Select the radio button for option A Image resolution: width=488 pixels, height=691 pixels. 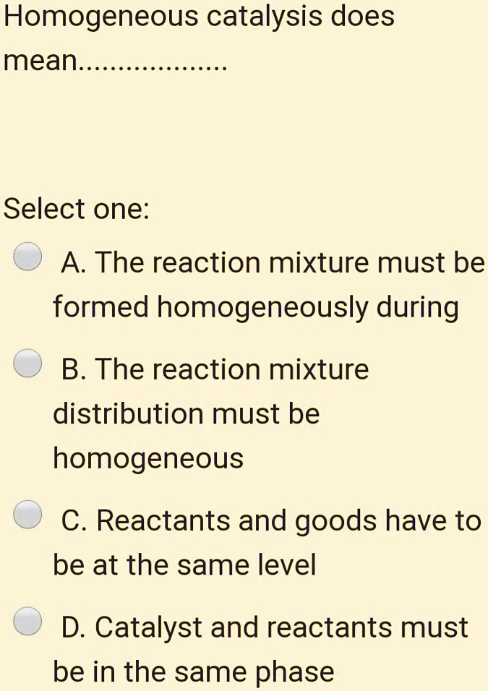(28, 257)
